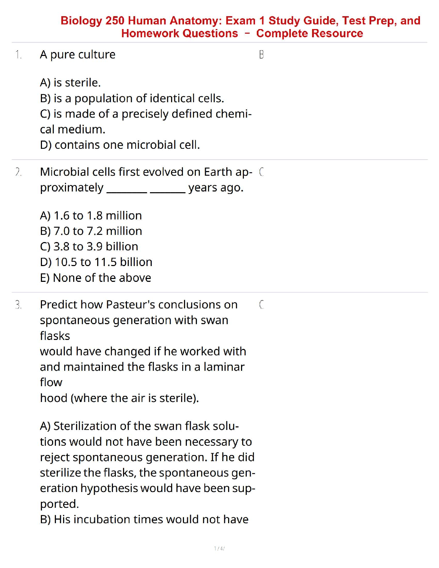Click the red study guide title heading
439x568 pixels.
point(240,27)
